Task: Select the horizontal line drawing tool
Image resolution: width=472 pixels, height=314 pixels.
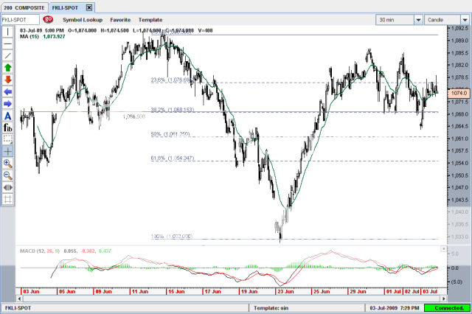Action: (7, 43)
